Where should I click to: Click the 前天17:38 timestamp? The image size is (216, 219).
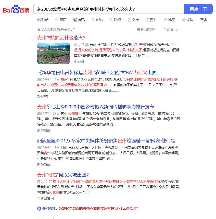pyautogui.click(x=81, y=45)
